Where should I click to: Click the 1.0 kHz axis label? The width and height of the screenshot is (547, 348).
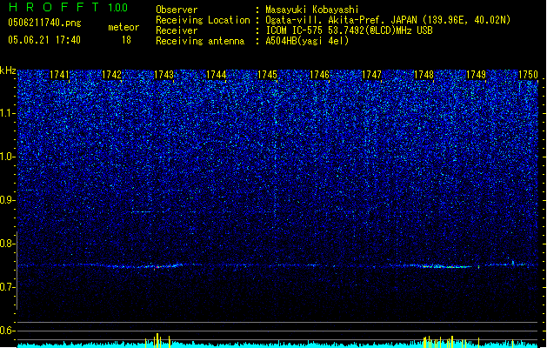pos(8,157)
